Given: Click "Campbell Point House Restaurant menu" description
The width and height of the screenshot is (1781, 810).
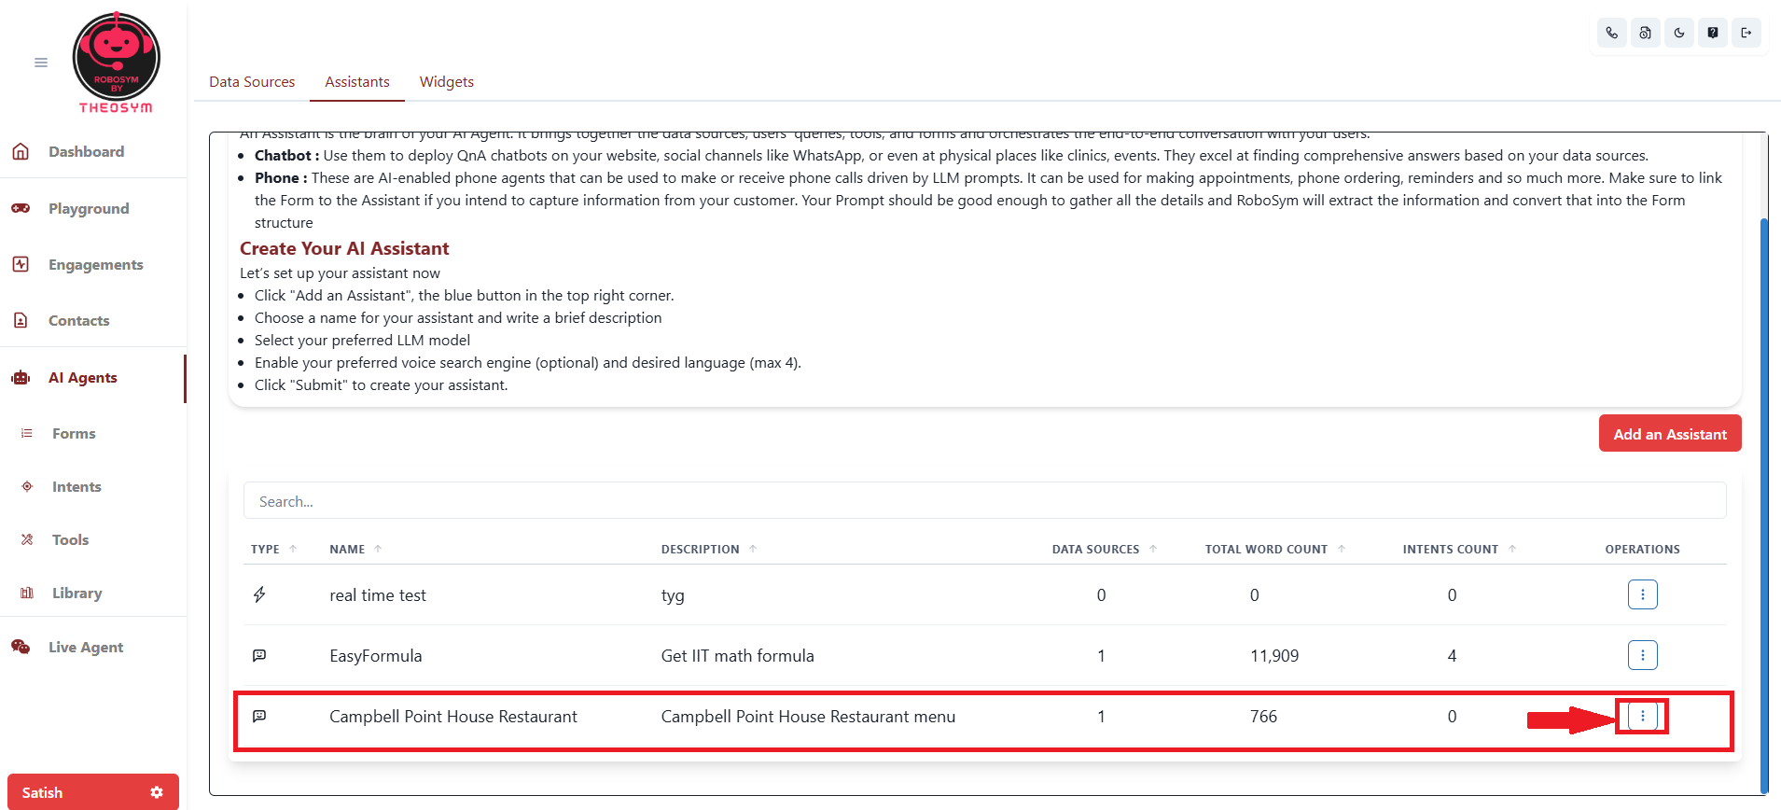Looking at the screenshot, I should (808, 717).
